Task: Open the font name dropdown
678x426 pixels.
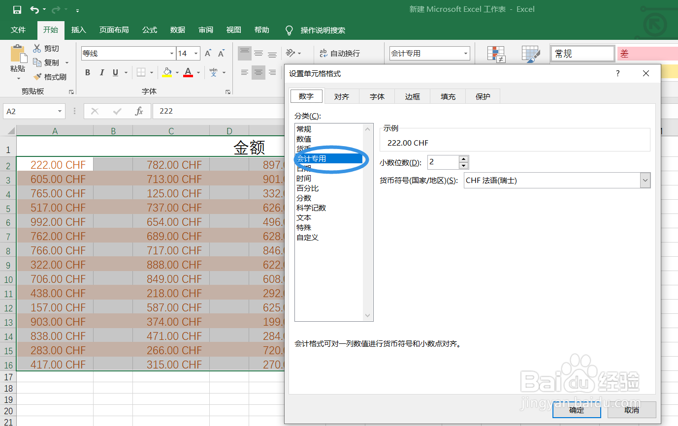Action: (x=171, y=53)
